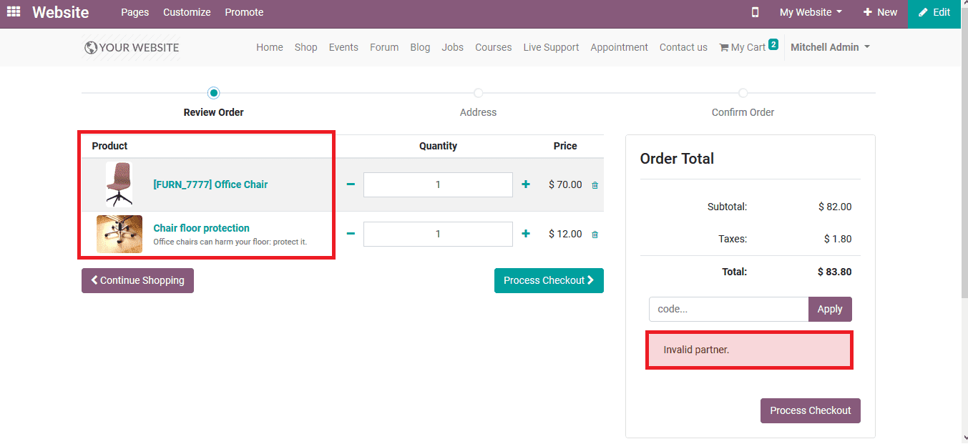
Task: Click the Office Chair price $ 70.00
Action: coord(565,184)
